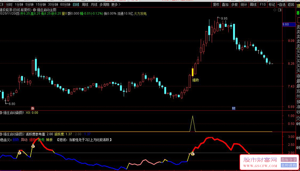Viewport: 300px width, 171px height.
Task: Switch to 周线 weekly chart
Action: [x=85, y=4]
